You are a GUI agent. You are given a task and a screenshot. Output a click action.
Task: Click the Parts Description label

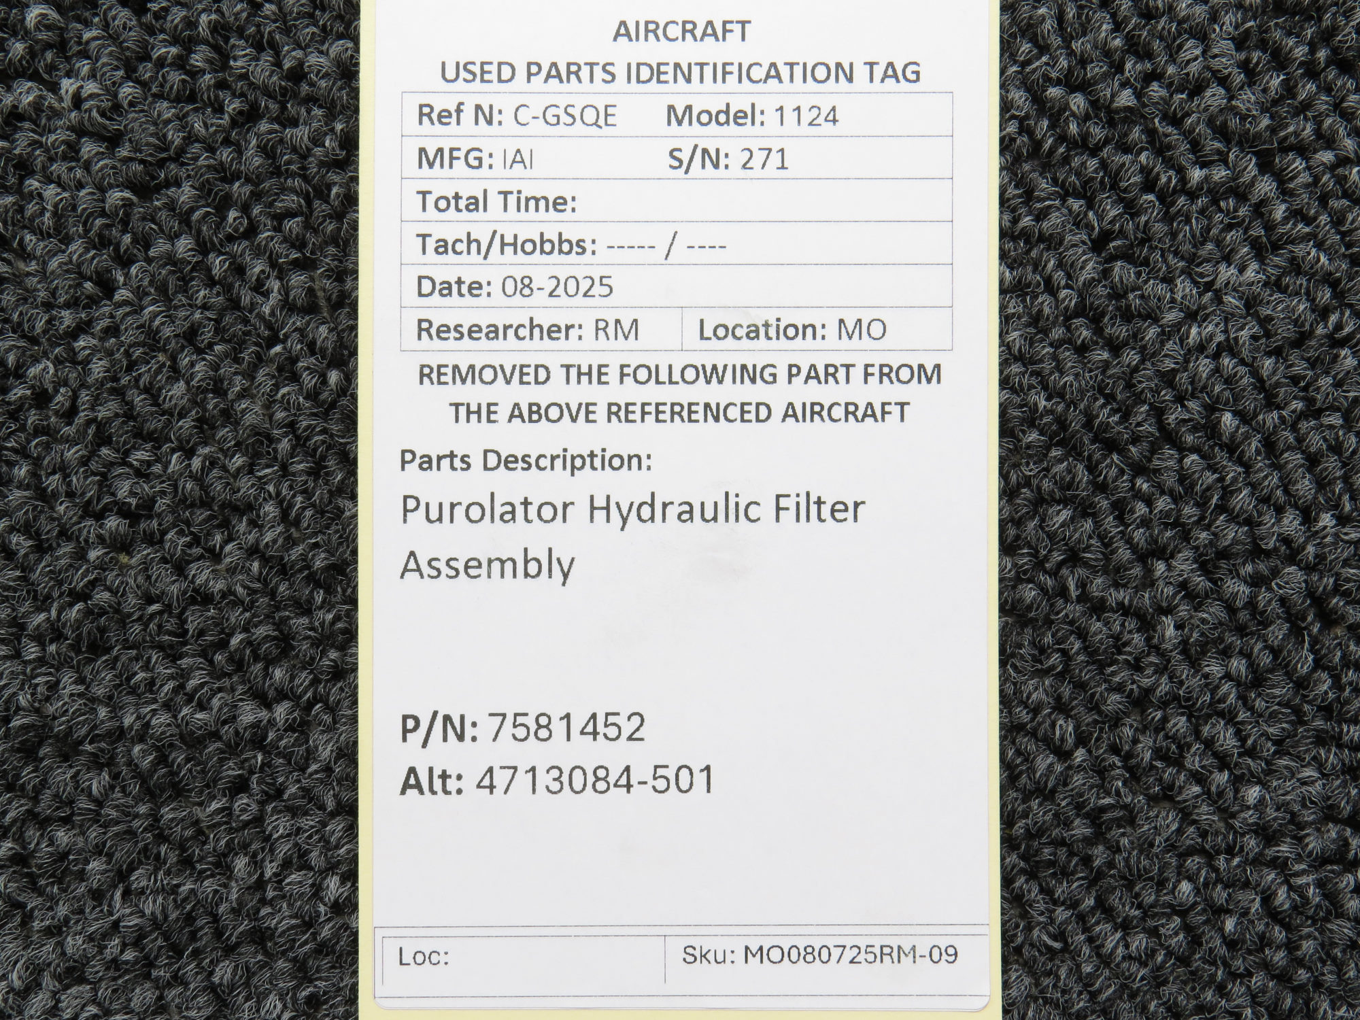click(x=526, y=461)
